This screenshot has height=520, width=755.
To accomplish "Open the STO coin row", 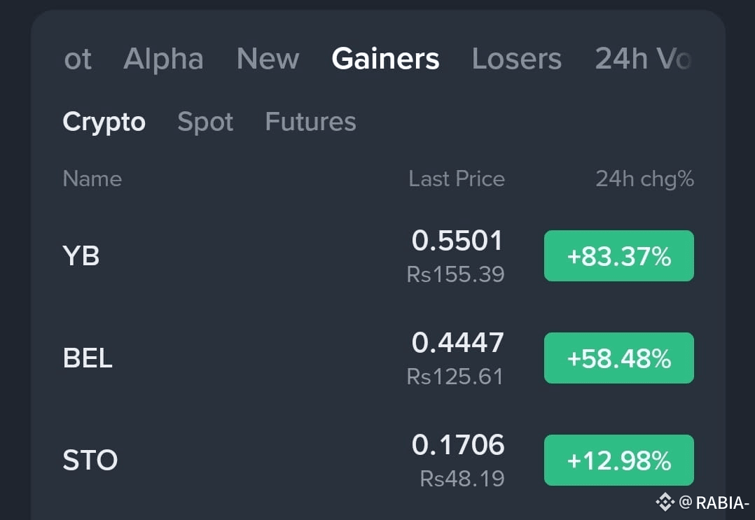I will click(378, 460).
